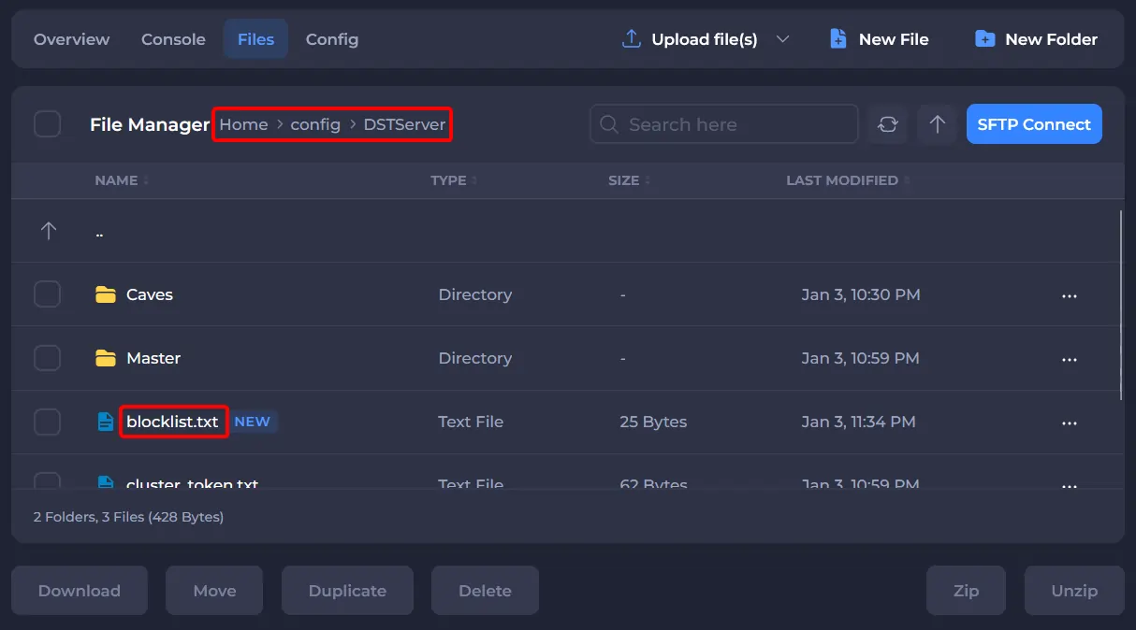The width and height of the screenshot is (1136, 630).
Task: Sort by the NAME column
Action: (x=122, y=180)
